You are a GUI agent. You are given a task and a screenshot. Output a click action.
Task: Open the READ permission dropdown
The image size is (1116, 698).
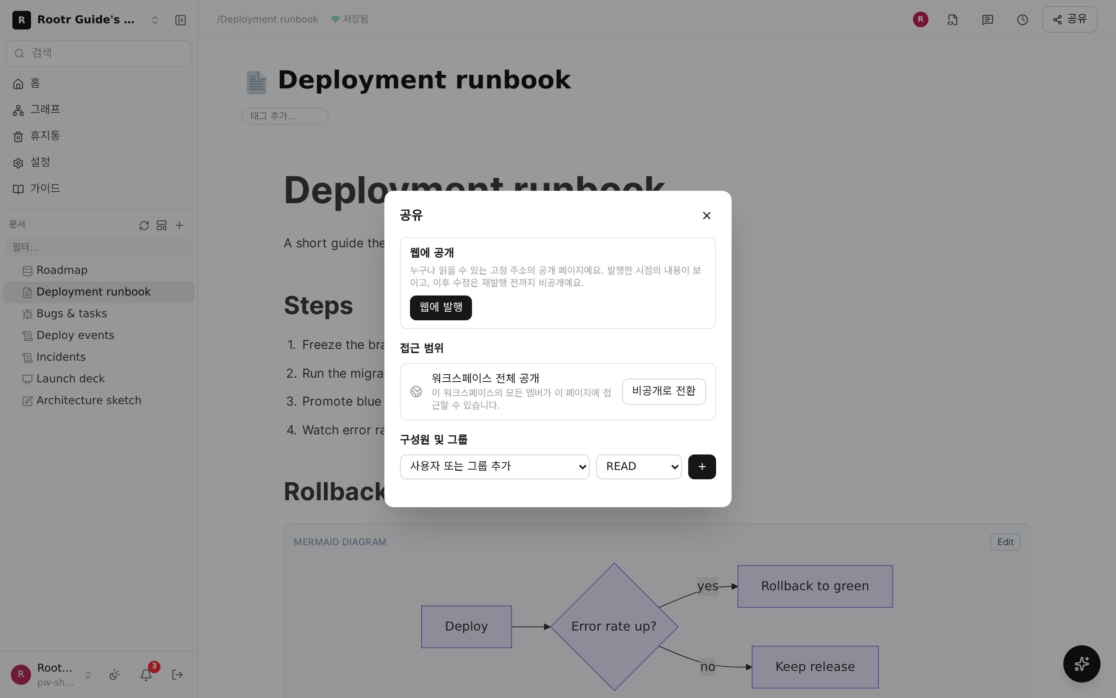point(639,467)
